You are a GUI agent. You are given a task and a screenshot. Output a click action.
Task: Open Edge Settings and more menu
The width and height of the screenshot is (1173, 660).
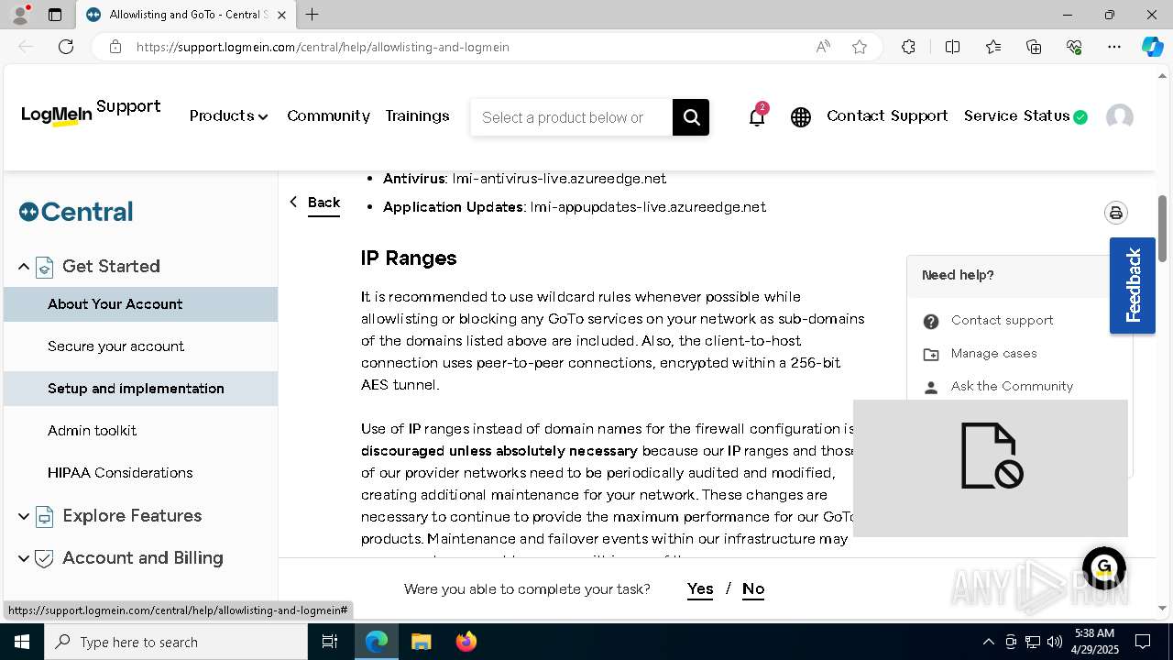pos(1114,47)
